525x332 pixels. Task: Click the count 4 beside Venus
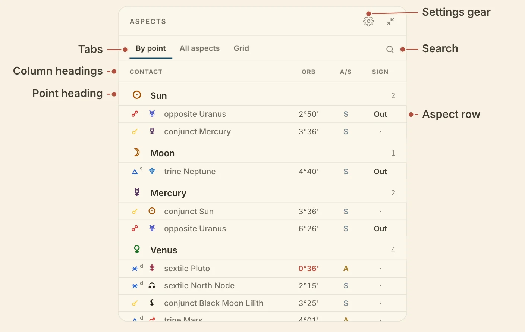click(393, 250)
